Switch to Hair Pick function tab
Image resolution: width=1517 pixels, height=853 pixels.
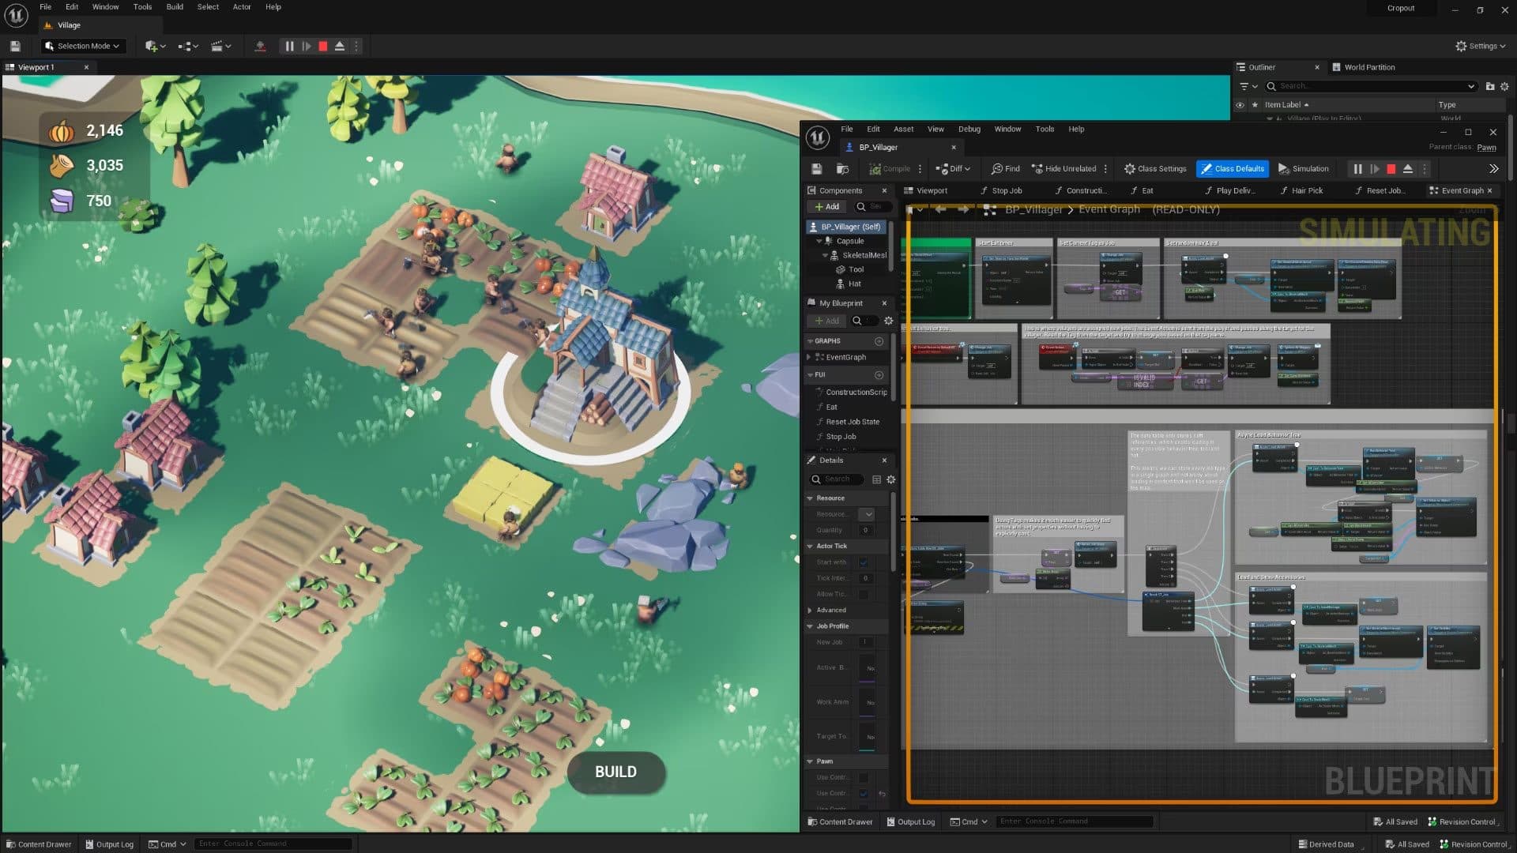pyautogui.click(x=1301, y=191)
